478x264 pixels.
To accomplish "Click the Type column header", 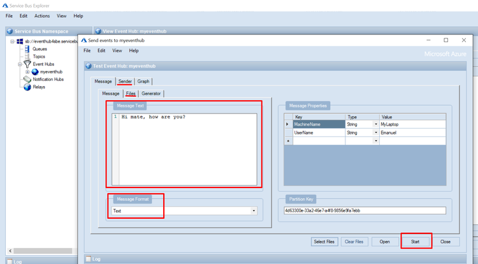I will [x=362, y=117].
